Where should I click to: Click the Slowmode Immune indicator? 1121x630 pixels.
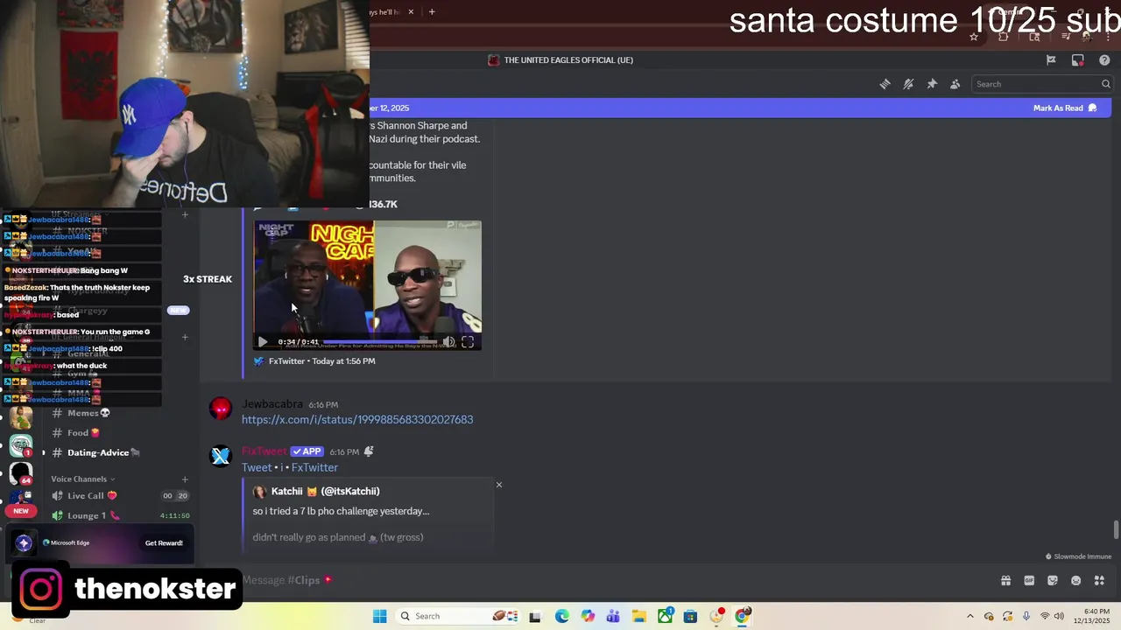(x=1078, y=556)
